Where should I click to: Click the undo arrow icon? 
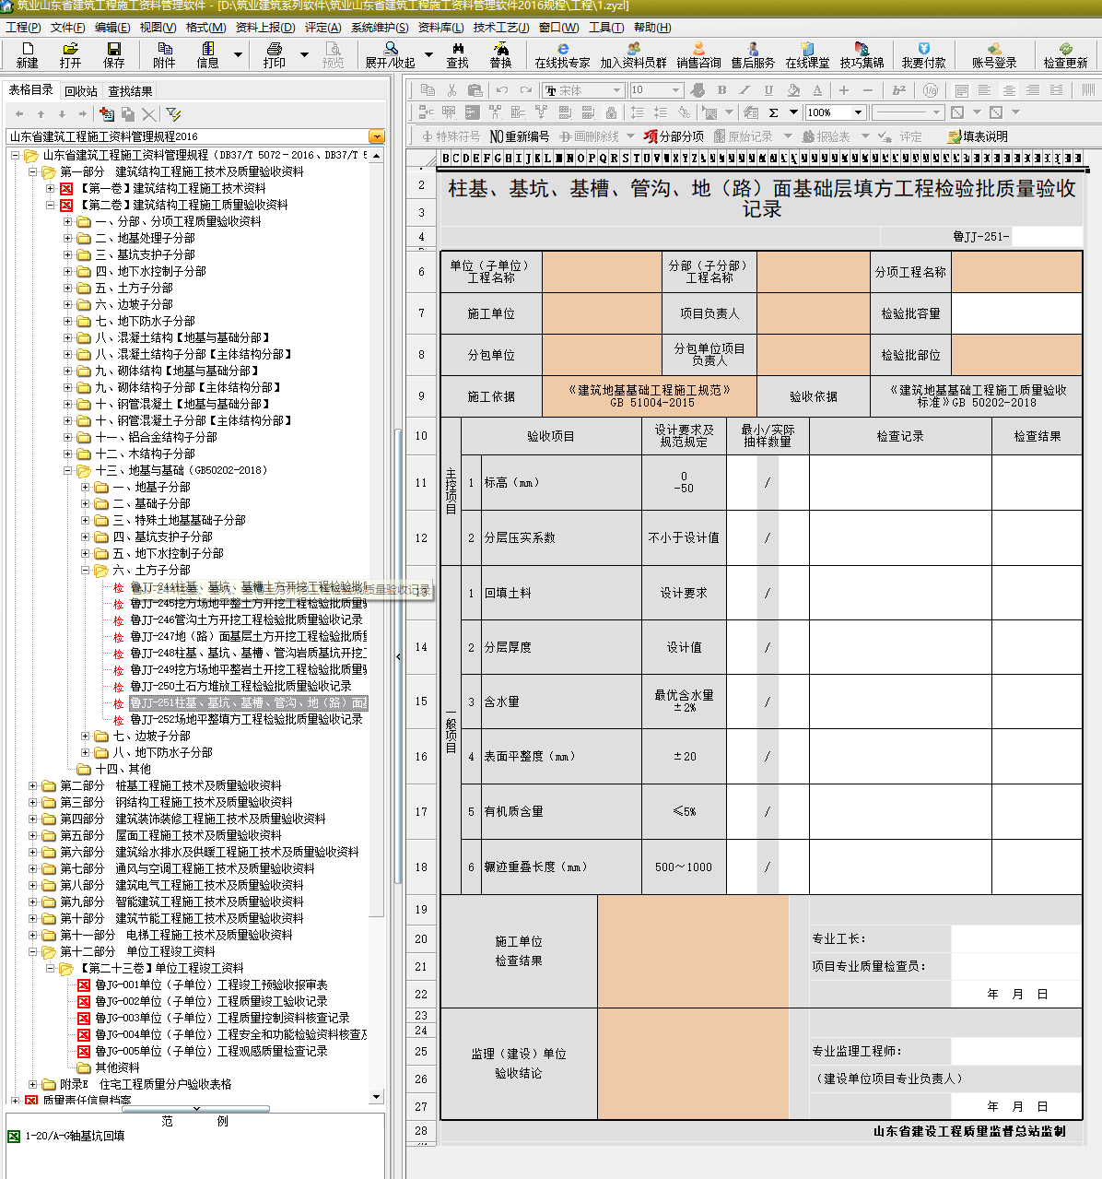501,89
